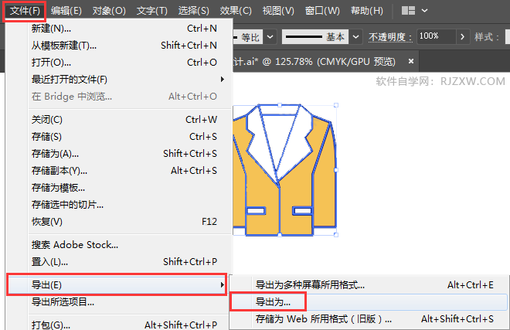
Task: Select 存储为 Web 所用格式（旧版）... item
Action: (x=369, y=319)
